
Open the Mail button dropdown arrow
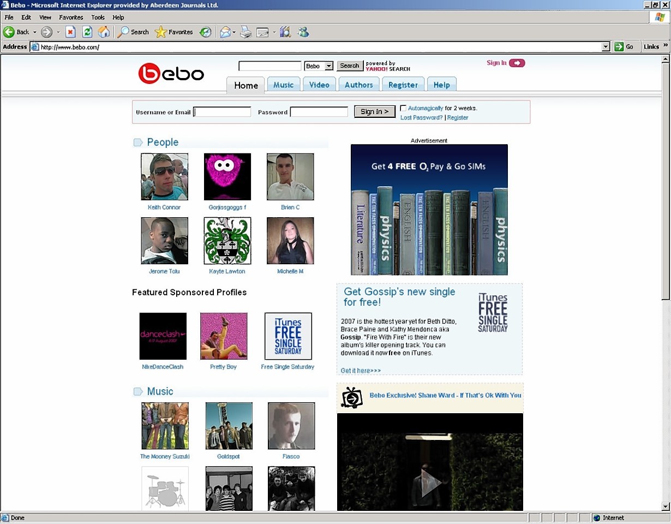coord(234,32)
